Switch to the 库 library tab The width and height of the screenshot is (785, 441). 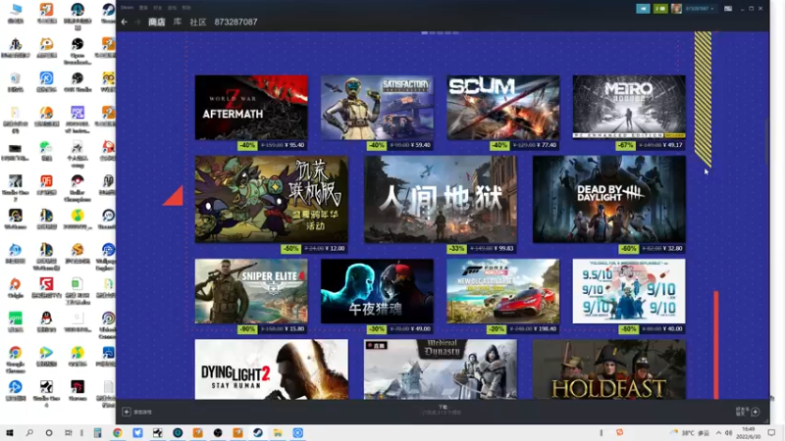pos(178,22)
